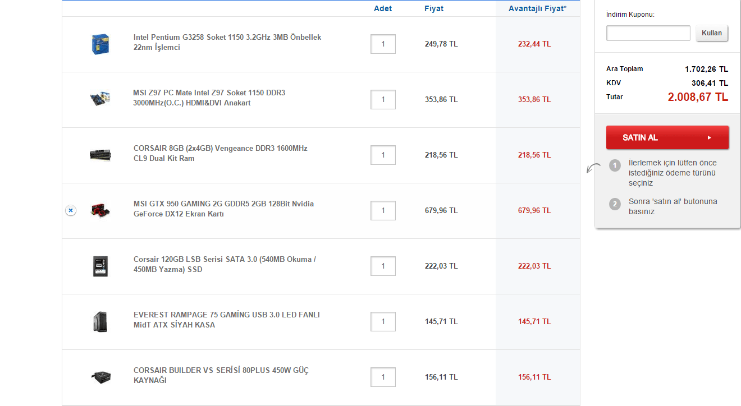741x406 pixels.
Task: Click the Intel Pentium G3258 processor thumbnail
Action: click(100, 44)
